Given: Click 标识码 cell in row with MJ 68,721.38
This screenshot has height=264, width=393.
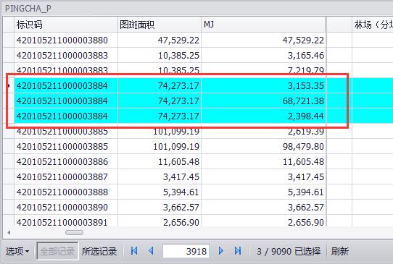Looking at the screenshot, I should (66, 101).
